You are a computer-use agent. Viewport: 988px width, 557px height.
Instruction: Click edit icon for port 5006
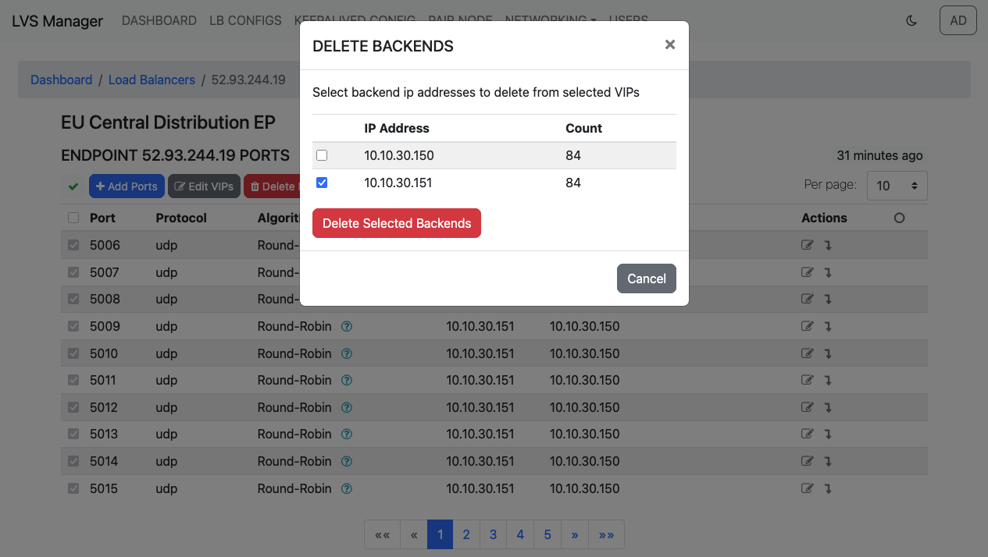[808, 245]
